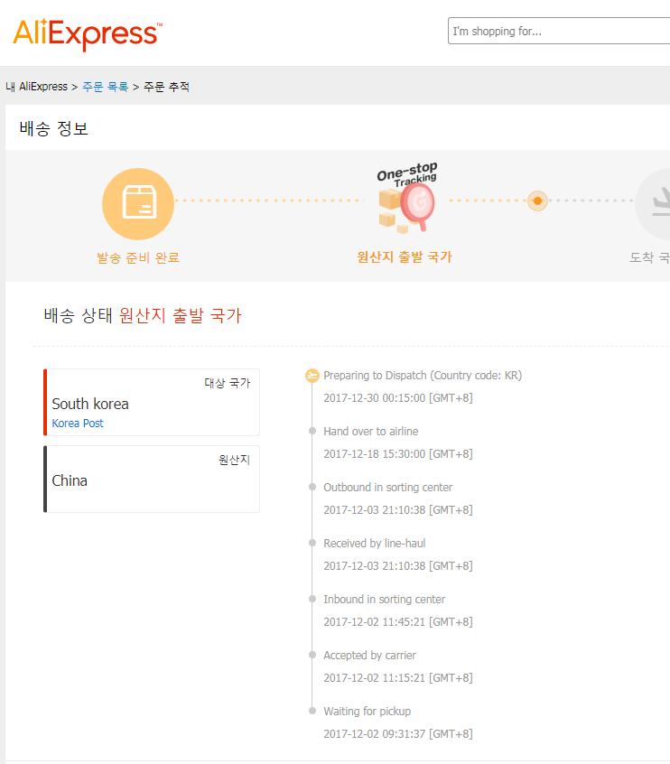Select the South korea destination tab
The height and width of the screenshot is (764, 670).
pyautogui.click(x=152, y=403)
